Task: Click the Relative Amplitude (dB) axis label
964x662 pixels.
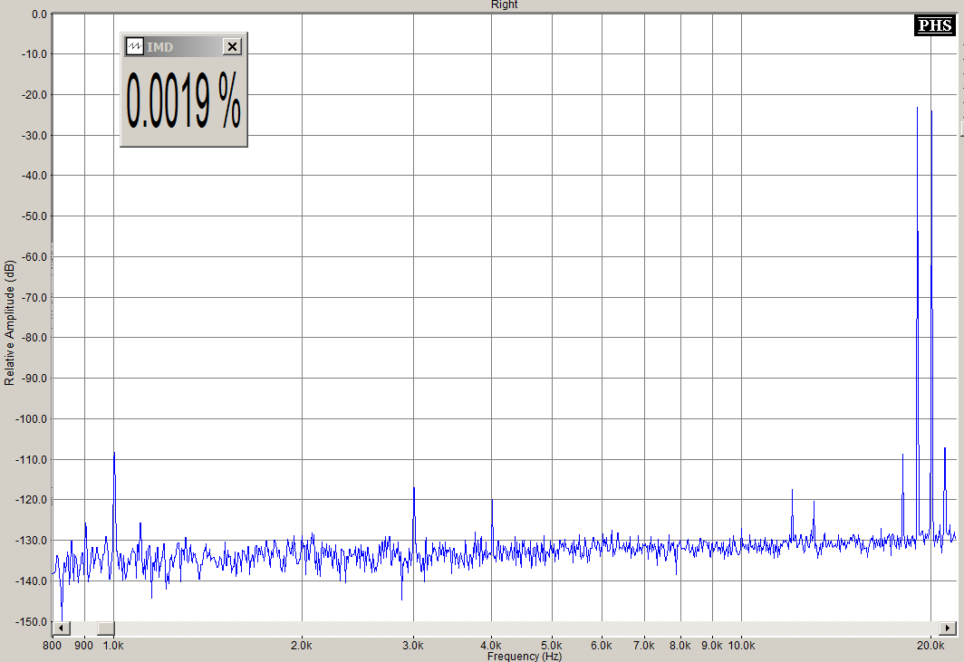Action: 9,322
